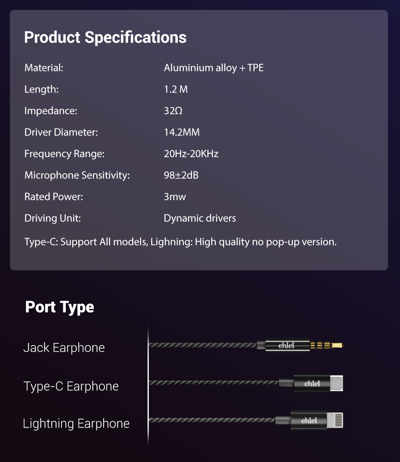
Task: Select the Type-C Earphone label
Action: click(x=71, y=386)
